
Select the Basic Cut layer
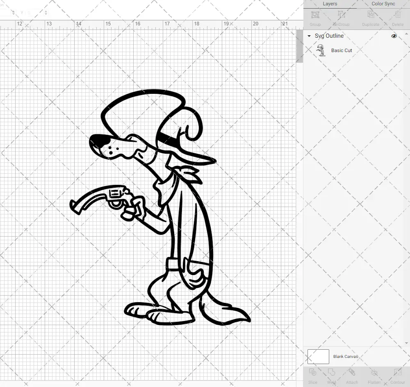coord(341,50)
